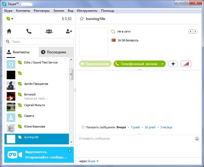Click the offline status icon beside Не в сети

(x=113, y=31)
